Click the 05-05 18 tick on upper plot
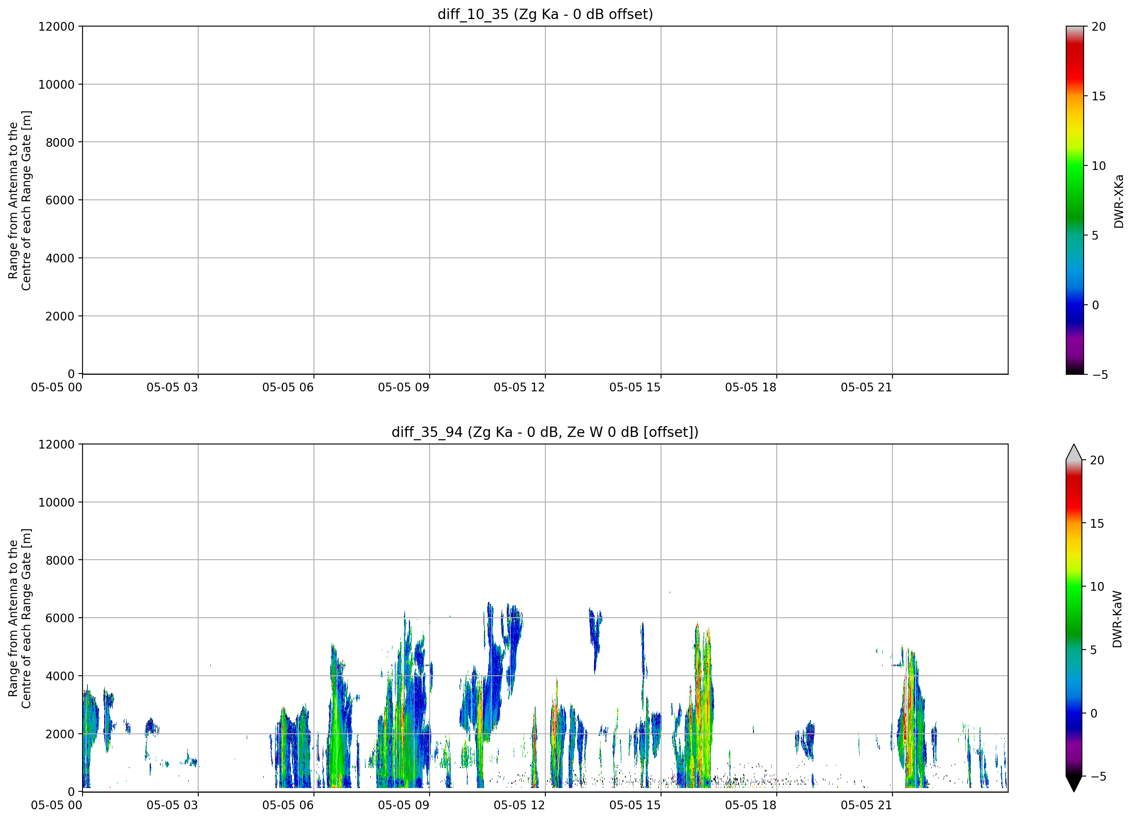1133x820 pixels. tap(750, 388)
